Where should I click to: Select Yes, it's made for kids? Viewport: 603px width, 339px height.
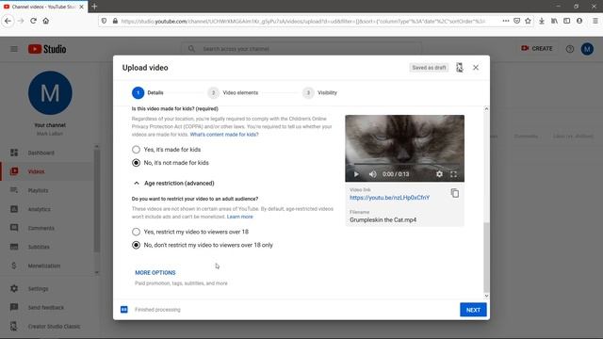pos(136,150)
